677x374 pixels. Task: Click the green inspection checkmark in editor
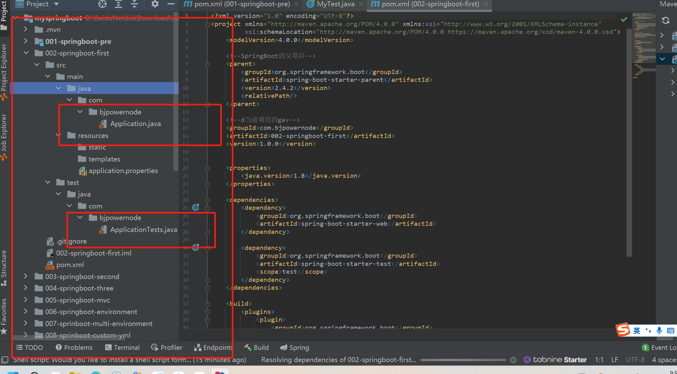point(624,20)
